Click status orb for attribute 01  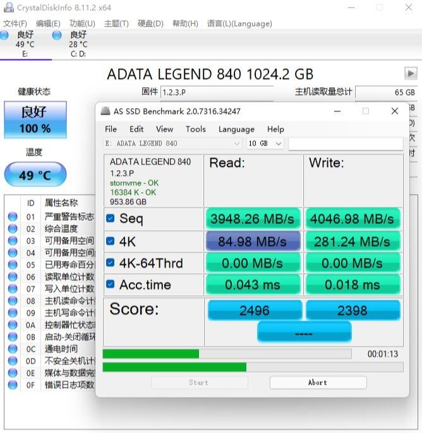[x=13, y=216]
